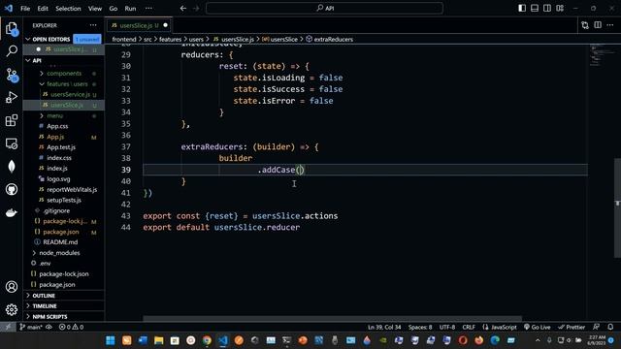
Task: Open Remote Explorer view
Action: coord(12,143)
